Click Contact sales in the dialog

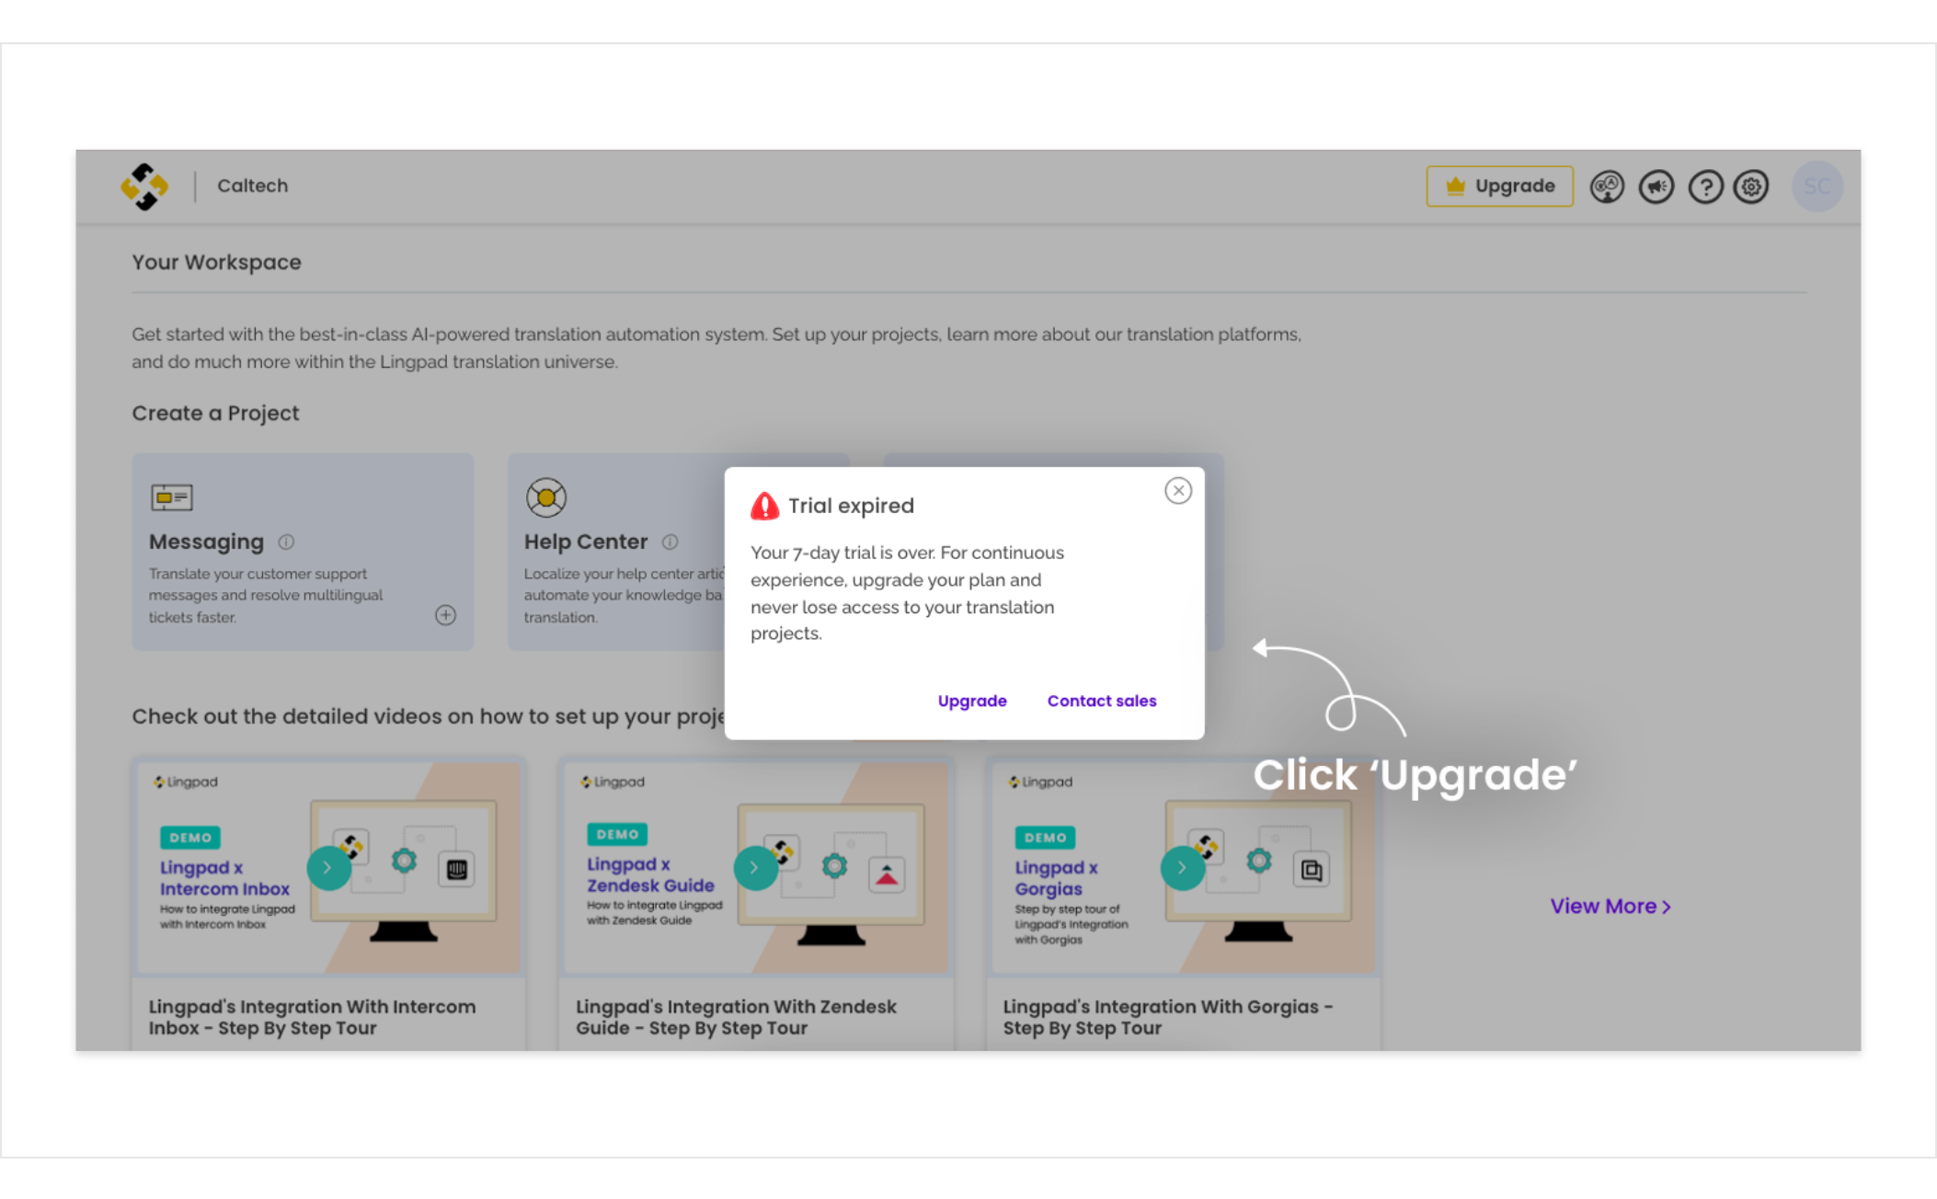tap(1102, 701)
